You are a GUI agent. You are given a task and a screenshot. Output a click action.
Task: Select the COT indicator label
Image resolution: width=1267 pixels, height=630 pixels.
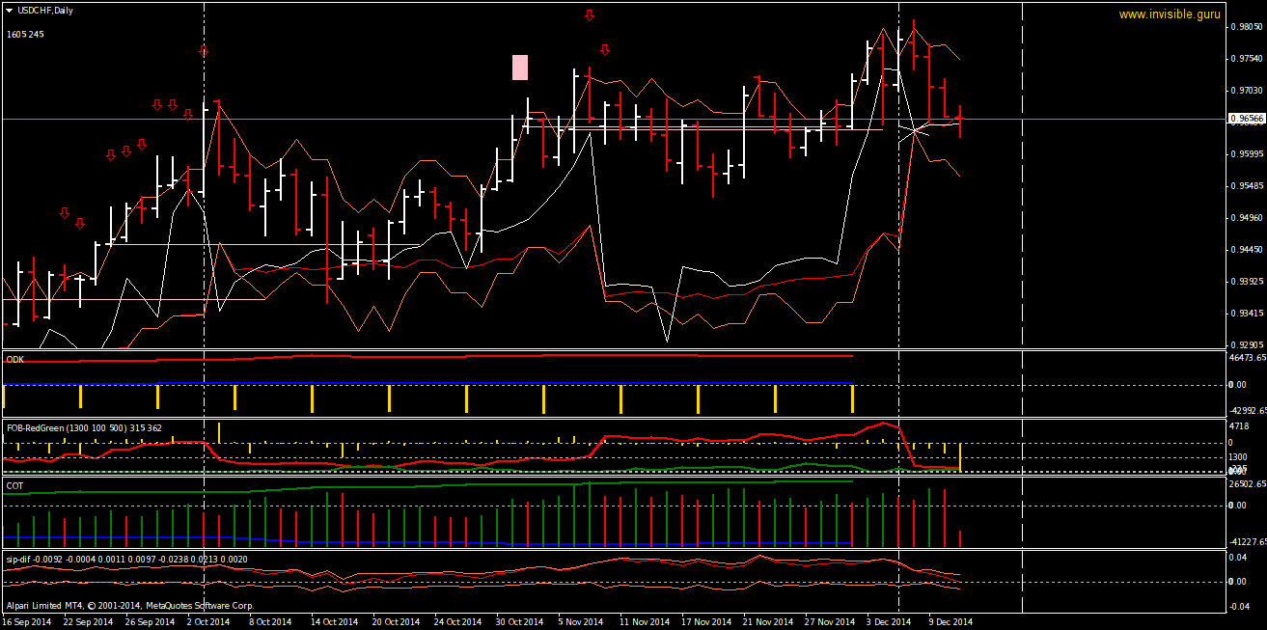(15, 486)
